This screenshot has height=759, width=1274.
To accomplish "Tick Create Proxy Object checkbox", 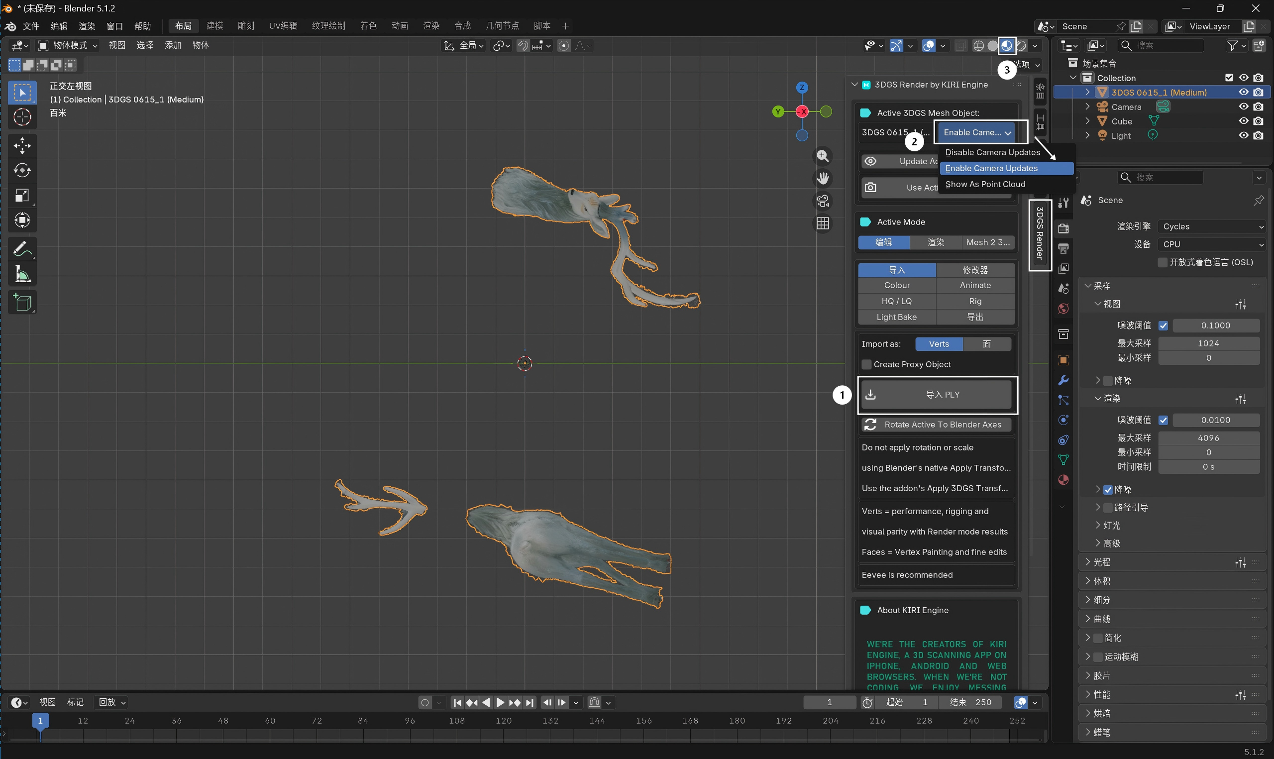I will (866, 365).
